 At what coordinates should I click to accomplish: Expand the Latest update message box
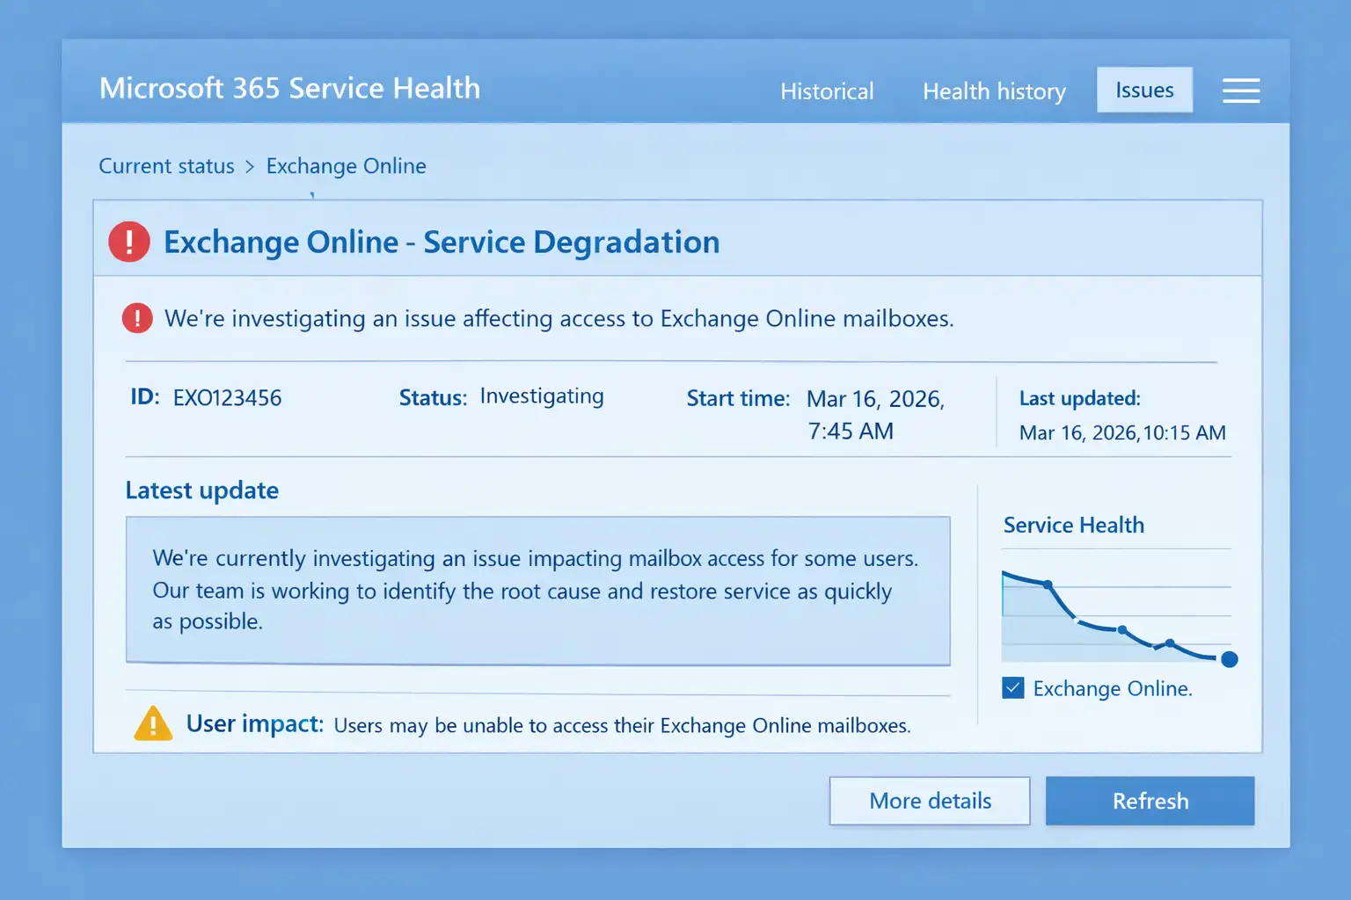click(537, 590)
